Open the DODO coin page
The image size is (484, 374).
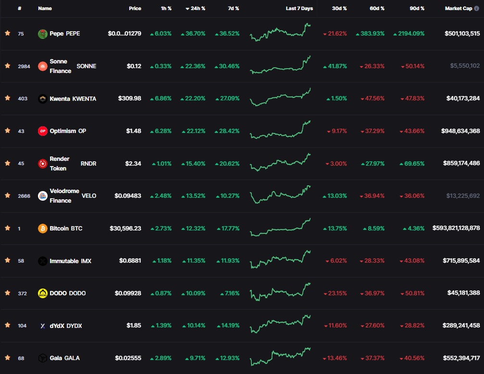(x=68, y=293)
